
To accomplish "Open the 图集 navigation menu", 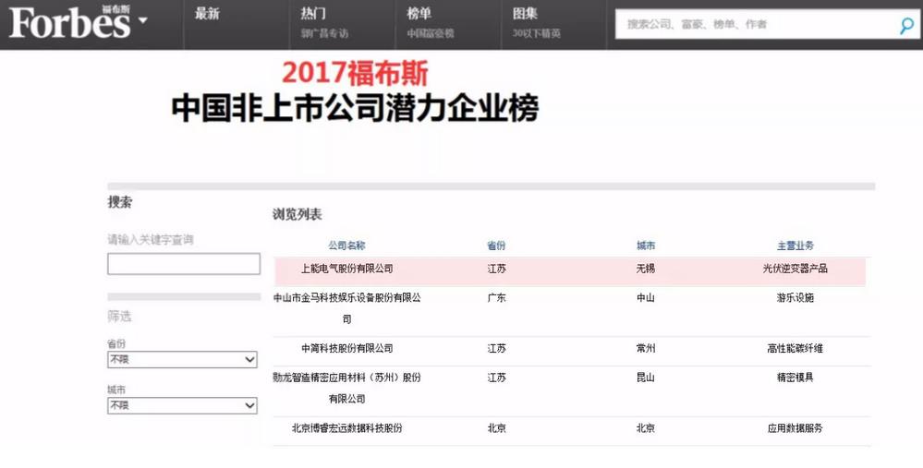I will click(526, 14).
